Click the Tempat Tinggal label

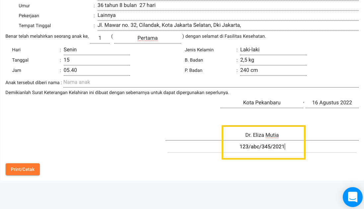pos(35,26)
